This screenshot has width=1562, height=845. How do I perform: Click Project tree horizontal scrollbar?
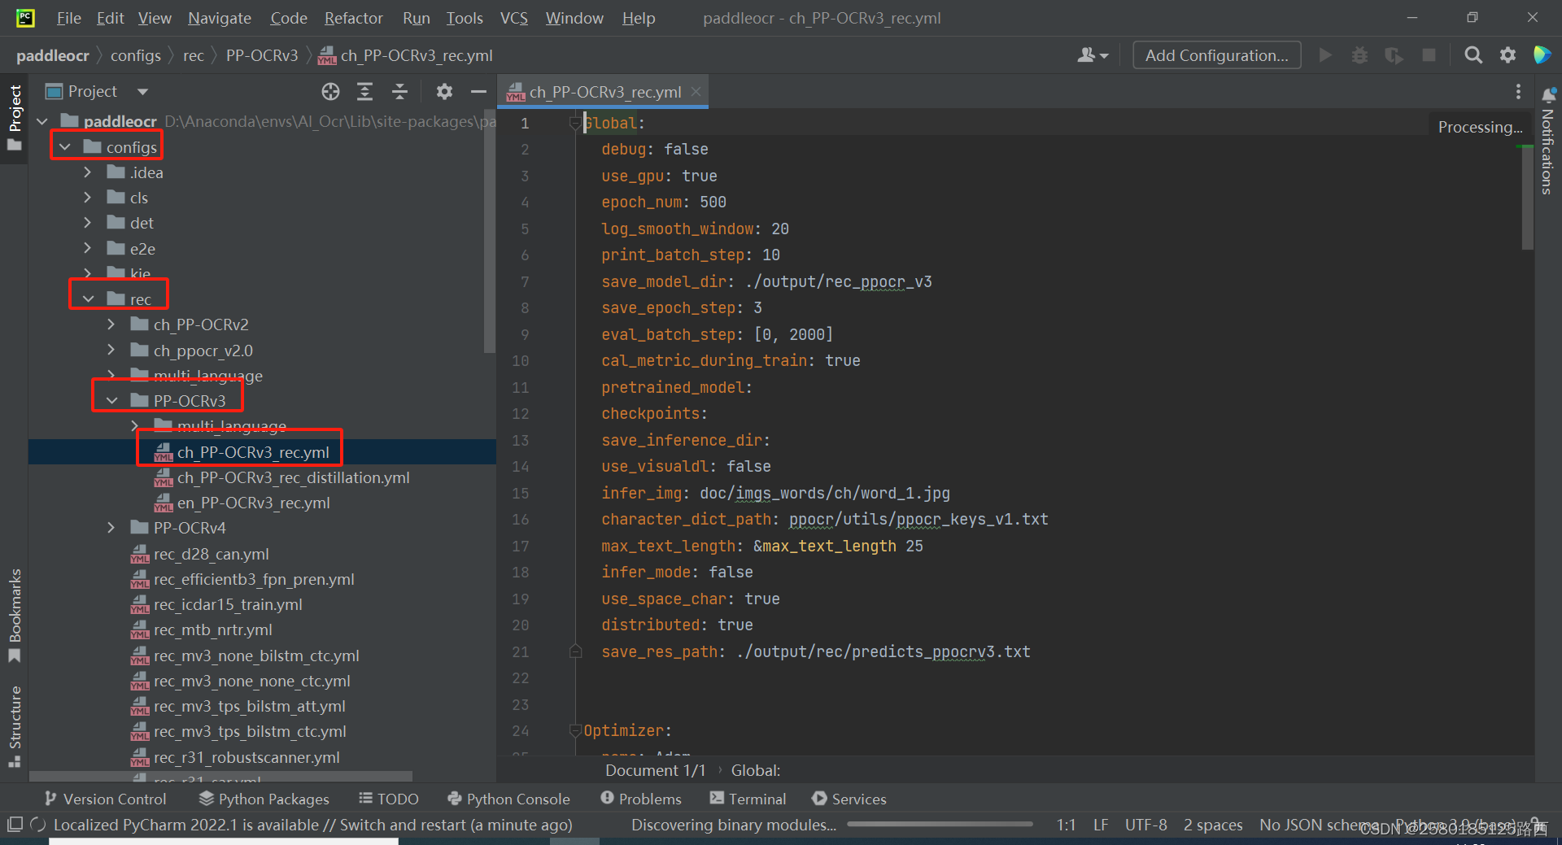(220, 777)
